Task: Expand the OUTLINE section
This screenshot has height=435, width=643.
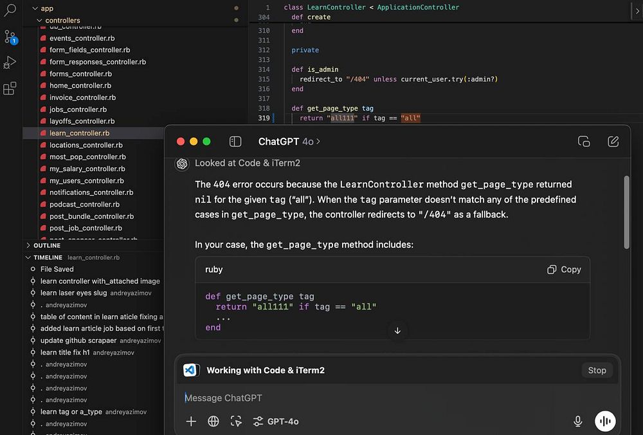Action: click(x=28, y=245)
